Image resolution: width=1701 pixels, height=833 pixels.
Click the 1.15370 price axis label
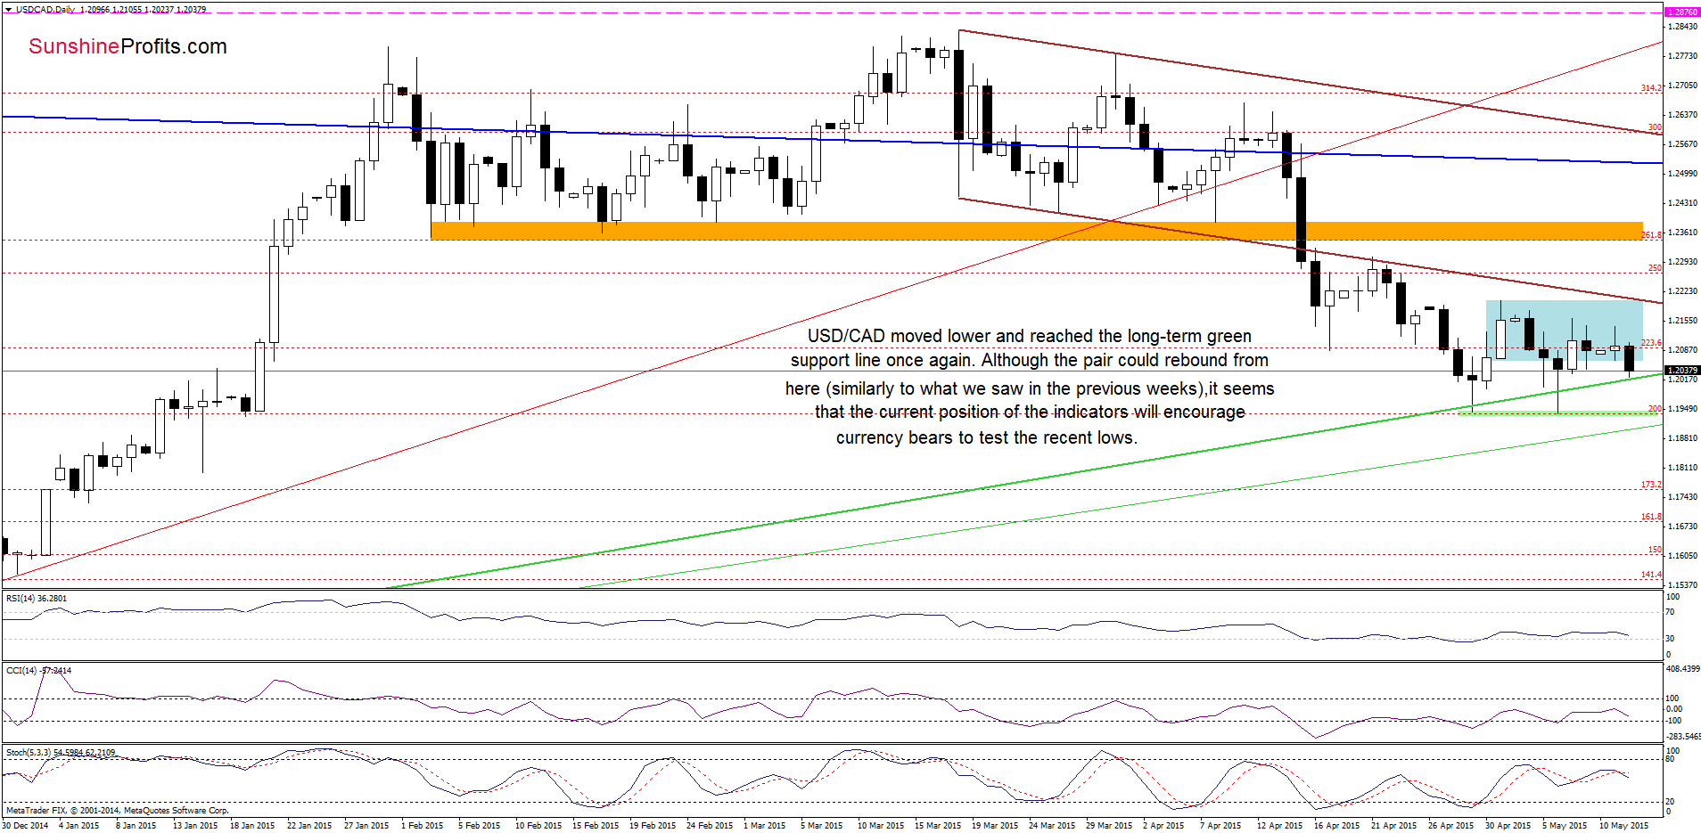click(1682, 585)
